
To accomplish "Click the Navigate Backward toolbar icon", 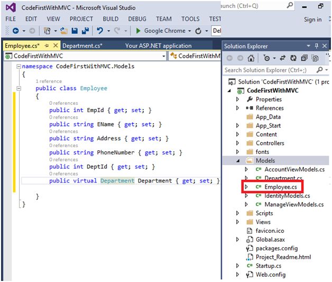I will pyautogui.click(x=15, y=31).
